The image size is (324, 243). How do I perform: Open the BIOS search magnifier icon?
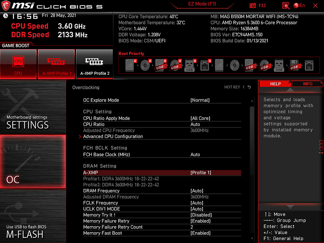point(286,5)
